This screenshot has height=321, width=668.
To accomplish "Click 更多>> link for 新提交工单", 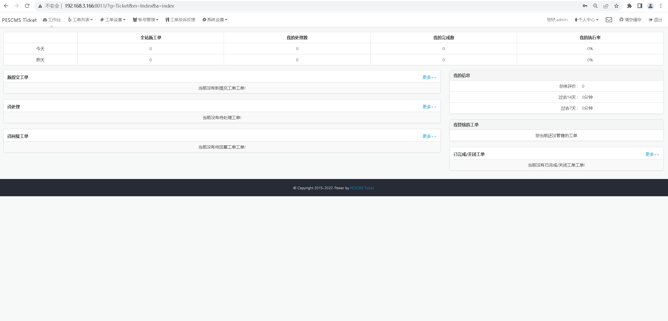I will [429, 77].
